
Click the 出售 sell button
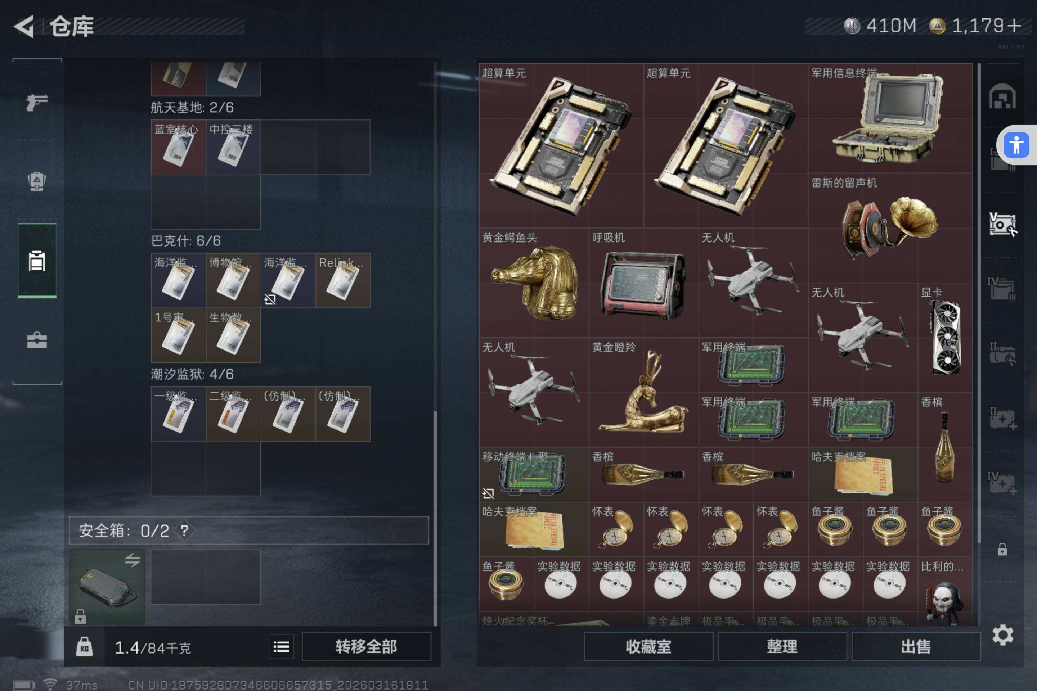(x=916, y=646)
